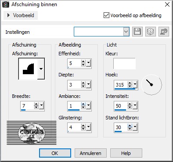Decrease Effenheid with down arrow

[83, 65]
